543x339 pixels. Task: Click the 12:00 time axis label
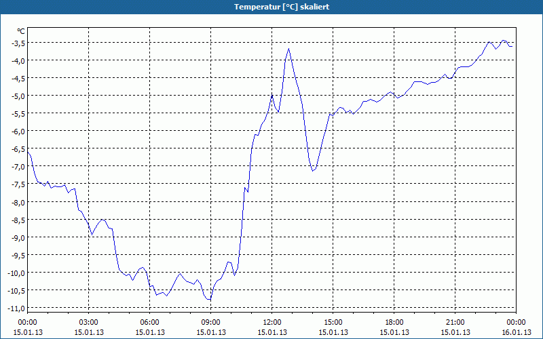(x=272, y=323)
